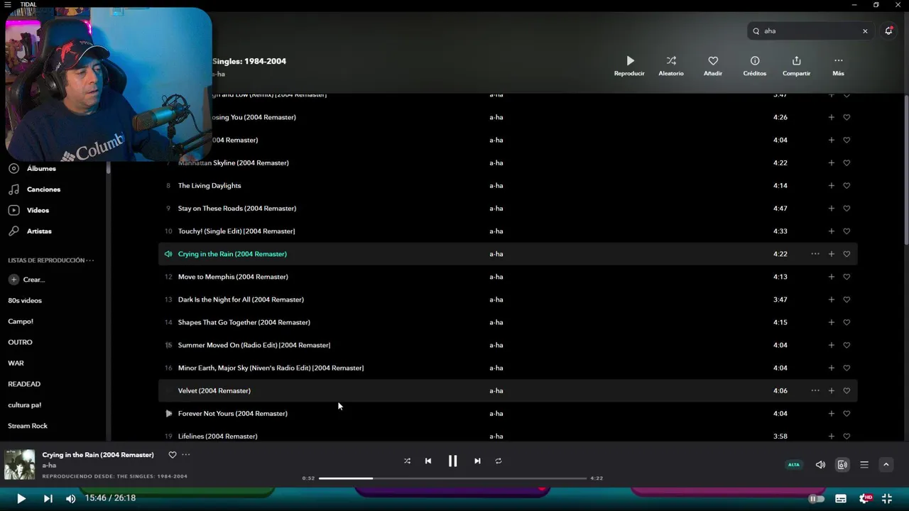Click the Reproducir play album button
This screenshot has height=511, width=909.
tap(629, 66)
